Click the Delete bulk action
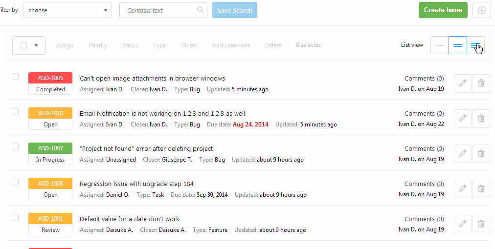This screenshot has height=249, width=495. pyautogui.click(x=273, y=45)
